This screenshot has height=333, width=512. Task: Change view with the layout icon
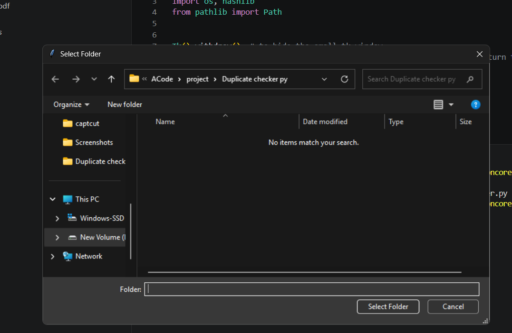[438, 104]
